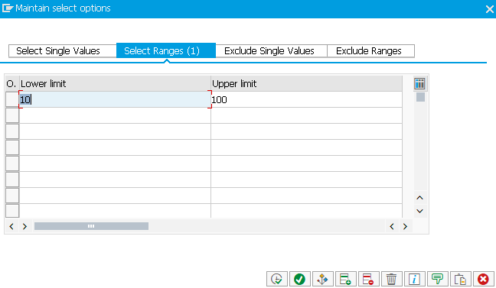Open the table column settings icon

click(419, 84)
